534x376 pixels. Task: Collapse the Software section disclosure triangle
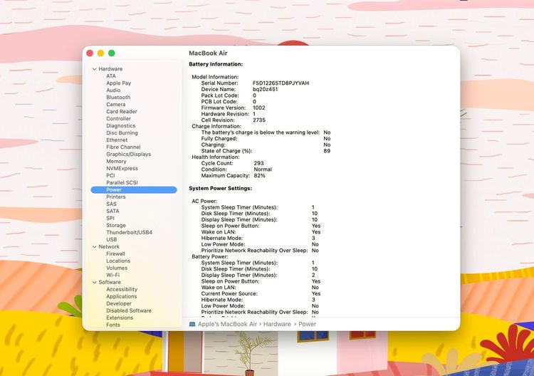94,283
